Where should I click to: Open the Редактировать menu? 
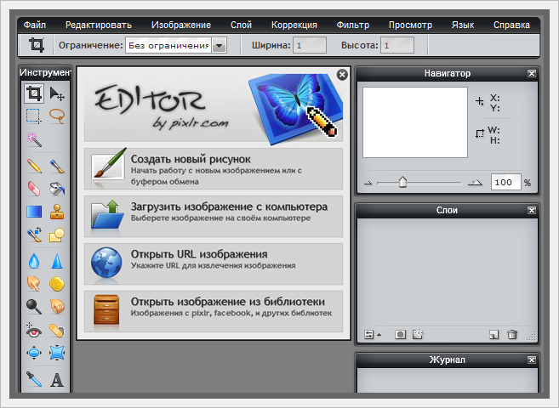(x=99, y=25)
